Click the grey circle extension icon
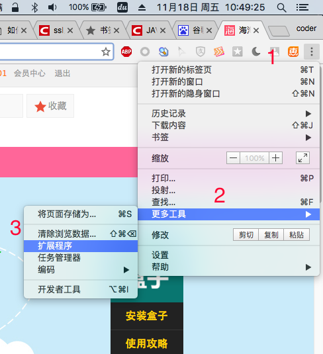The image size is (323, 354). 145,52
